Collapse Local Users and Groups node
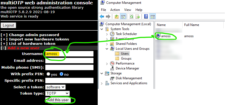The height and width of the screenshot is (105, 225). (x=107, y=49)
